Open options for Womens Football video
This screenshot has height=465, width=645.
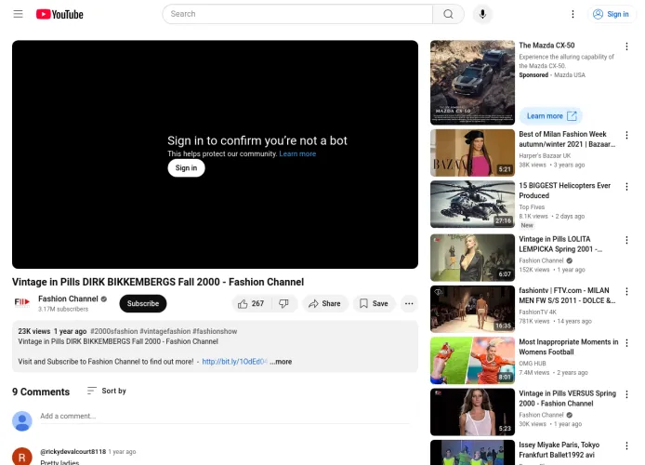pos(626,343)
